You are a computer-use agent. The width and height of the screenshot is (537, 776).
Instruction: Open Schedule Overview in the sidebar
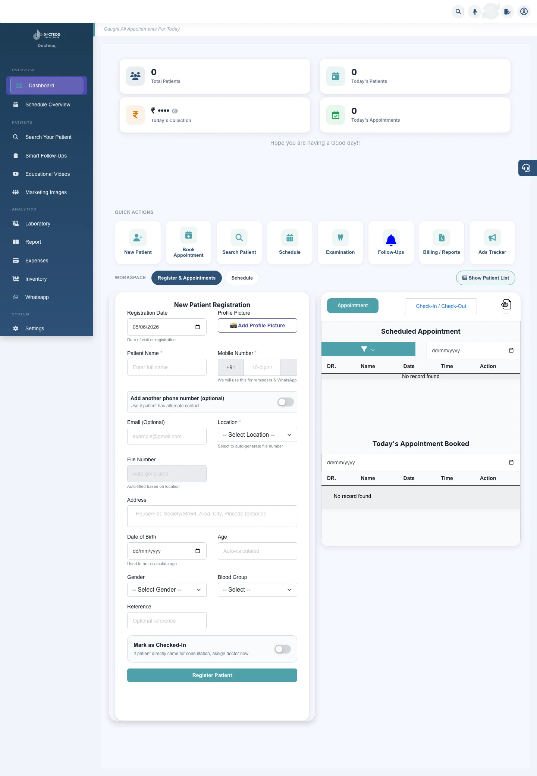(x=47, y=105)
